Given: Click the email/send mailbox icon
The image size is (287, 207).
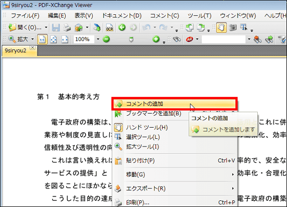Looking at the screenshot, I should click(79, 28).
